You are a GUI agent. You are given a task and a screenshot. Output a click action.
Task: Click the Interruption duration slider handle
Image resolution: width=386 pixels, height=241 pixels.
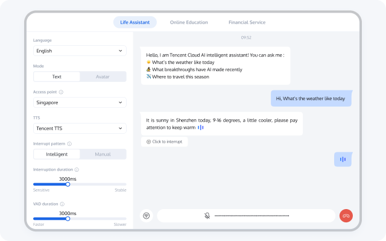(x=68, y=184)
